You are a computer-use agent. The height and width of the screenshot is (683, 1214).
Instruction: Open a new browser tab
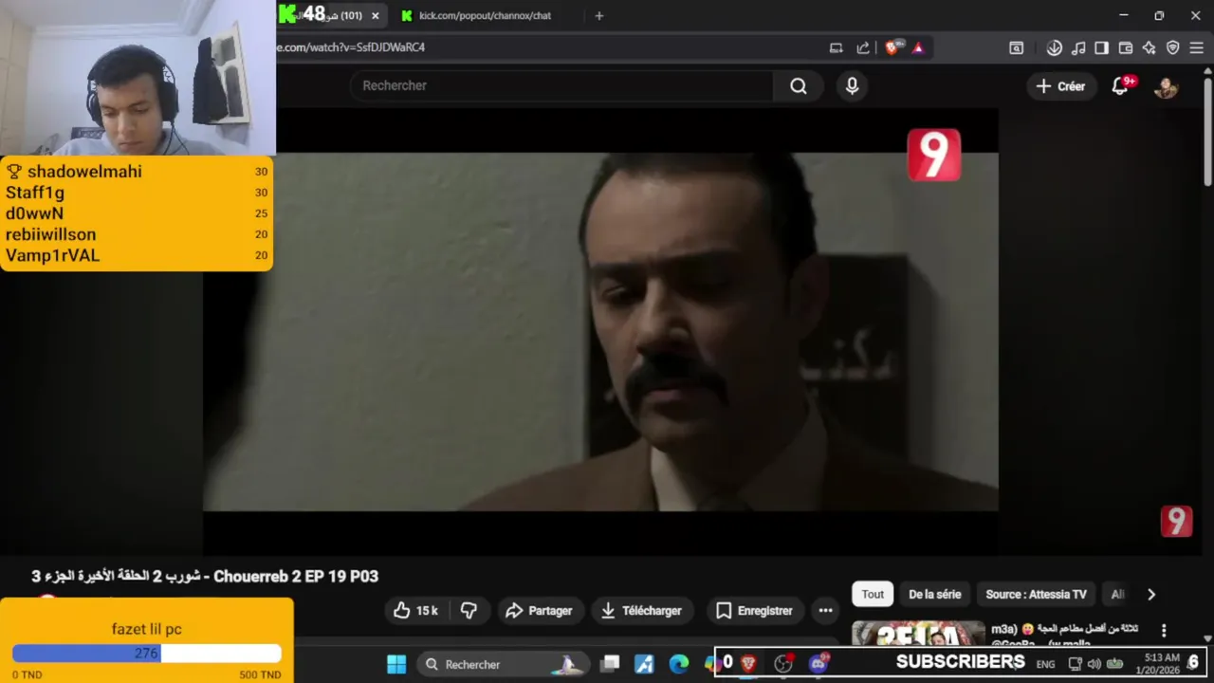point(598,15)
